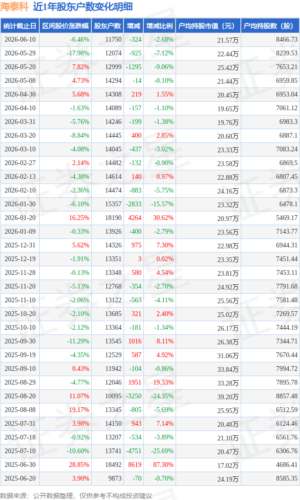This screenshot has height=500, width=300.
Task: Click the -17.98% price change cell
Action: 78,53
